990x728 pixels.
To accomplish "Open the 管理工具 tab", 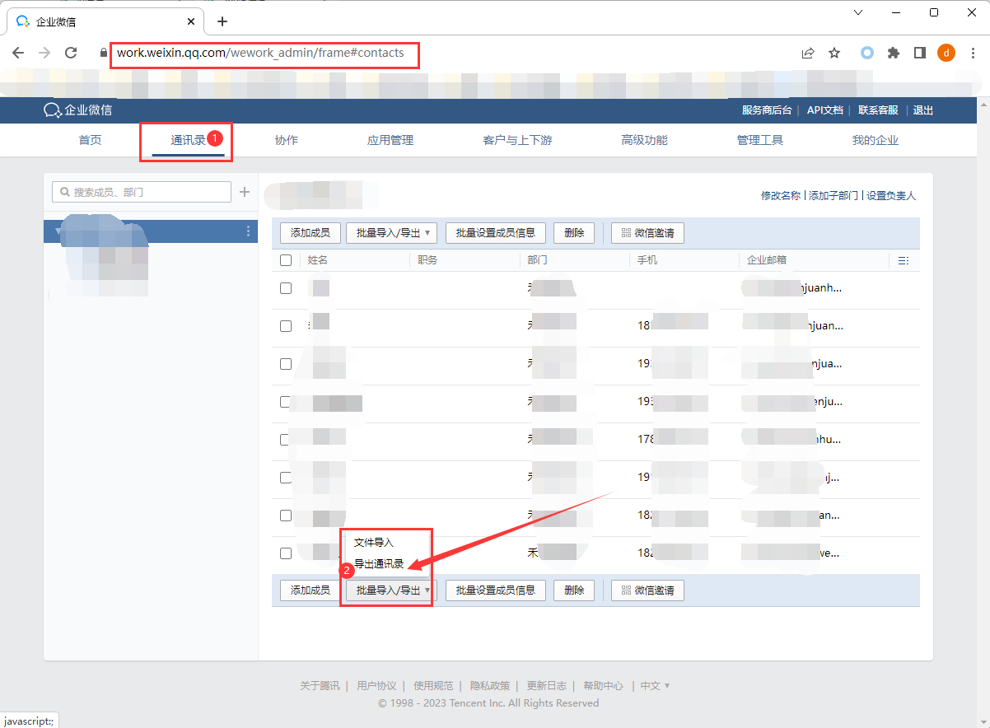I will [760, 140].
